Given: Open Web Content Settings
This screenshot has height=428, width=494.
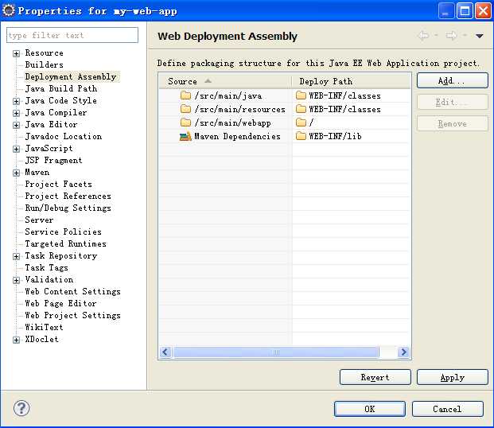Looking at the screenshot, I should (72, 291).
